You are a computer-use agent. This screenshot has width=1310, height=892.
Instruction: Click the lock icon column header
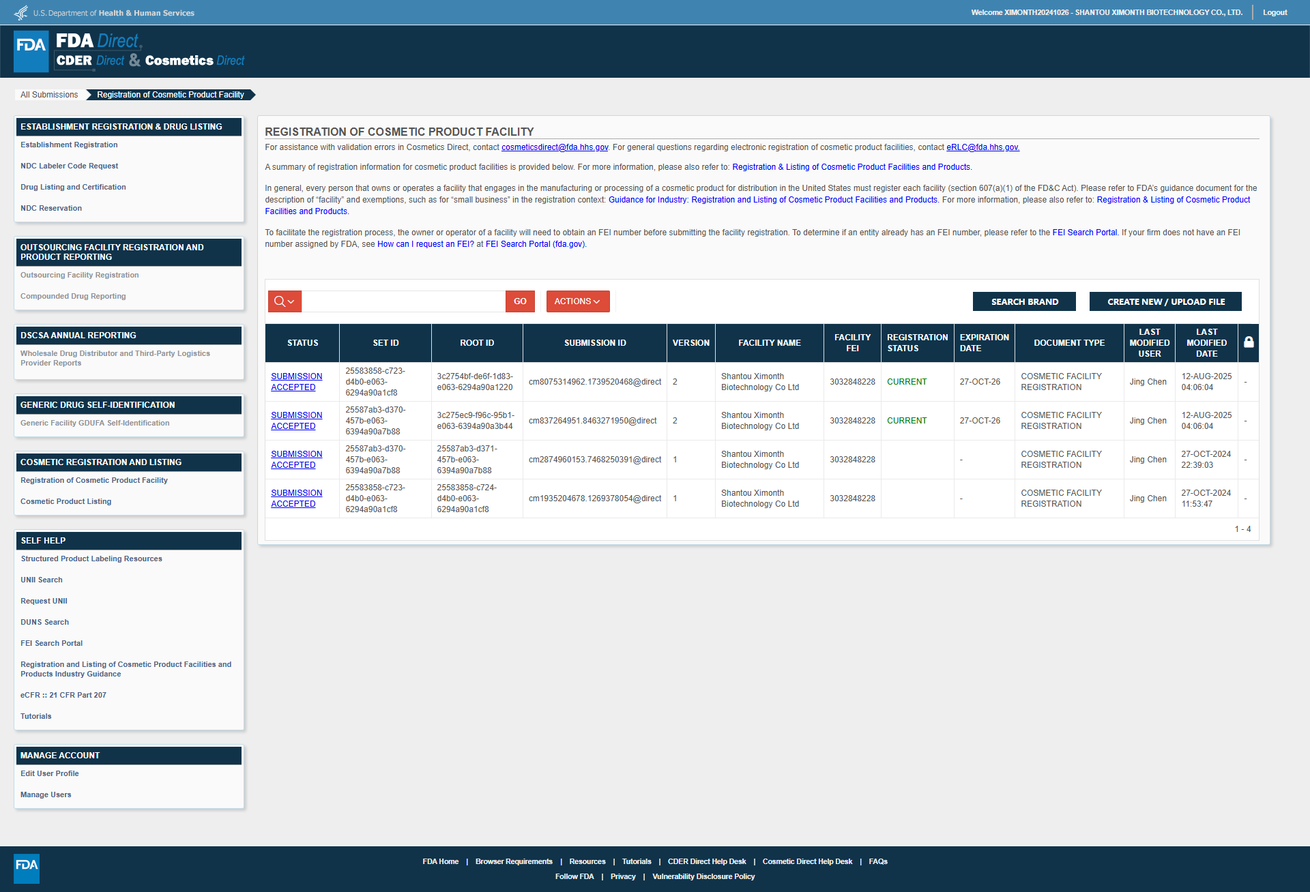click(1249, 342)
